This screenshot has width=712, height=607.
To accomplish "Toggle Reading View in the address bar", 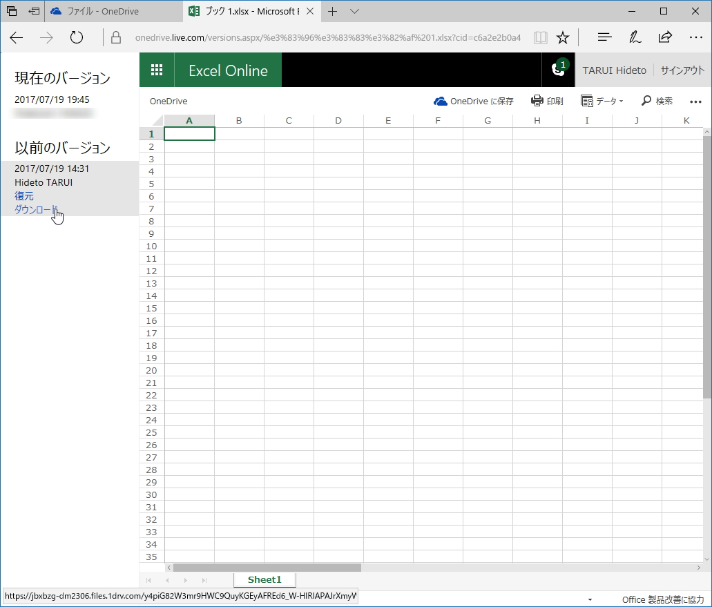I will (541, 38).
